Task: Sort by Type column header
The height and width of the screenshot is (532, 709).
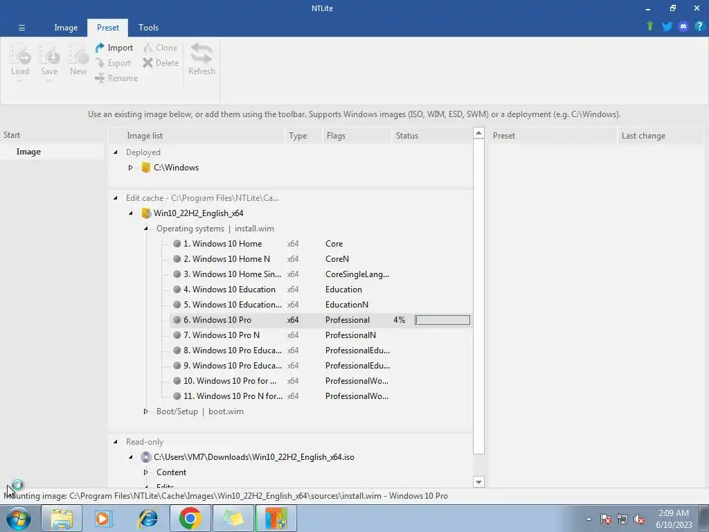Action: (303, 136)
